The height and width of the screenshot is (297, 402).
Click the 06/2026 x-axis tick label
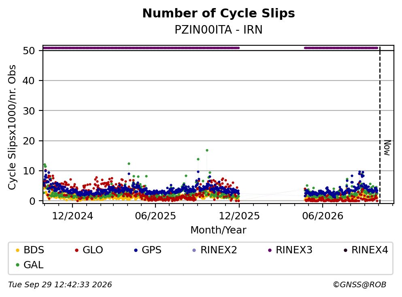pos(323,216)
